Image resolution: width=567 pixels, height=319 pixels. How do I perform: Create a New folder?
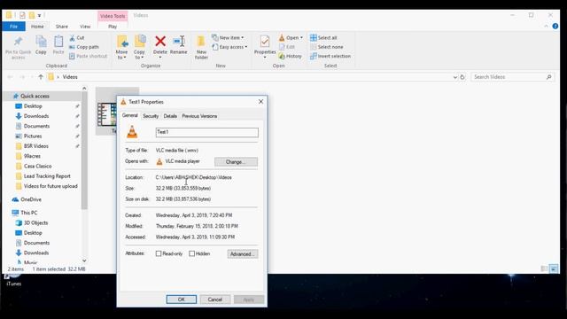[x=201, y=47]
